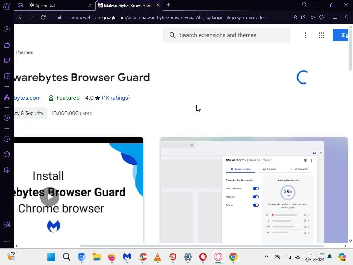Open the Browser Guard popup screenshot thumbnail
Image resolution: width=353 pixels, height=265 pixels.
tap(254, 190)
